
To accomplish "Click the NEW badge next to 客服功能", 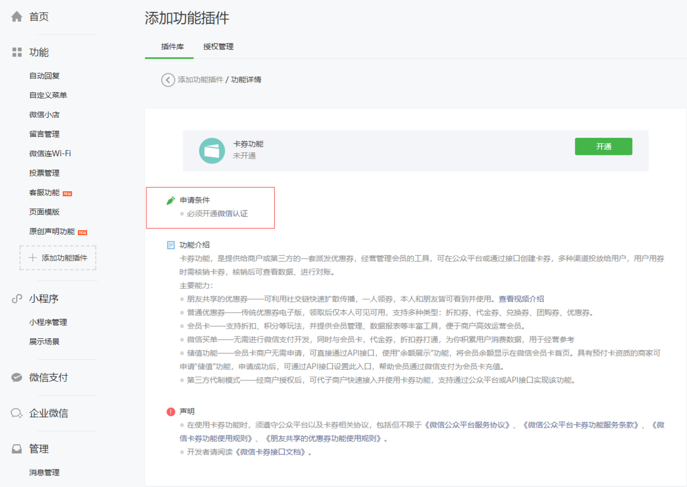I will (x=68, y=193).
